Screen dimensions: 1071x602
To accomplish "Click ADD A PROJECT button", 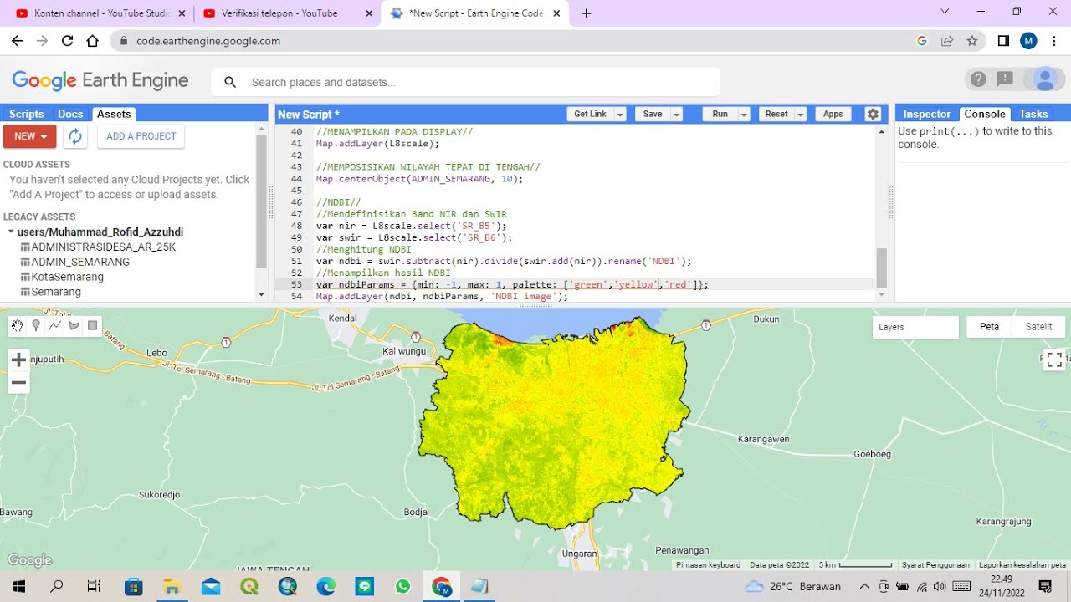I will point(141,136).
